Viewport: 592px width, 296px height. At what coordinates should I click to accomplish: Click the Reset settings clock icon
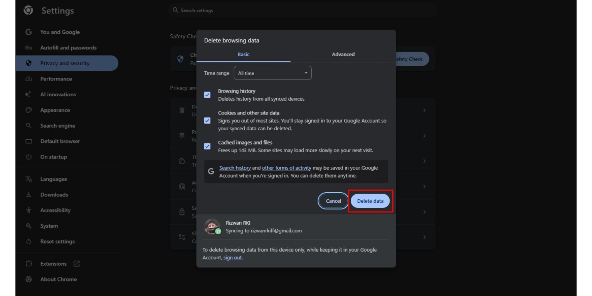coord(28,242)
